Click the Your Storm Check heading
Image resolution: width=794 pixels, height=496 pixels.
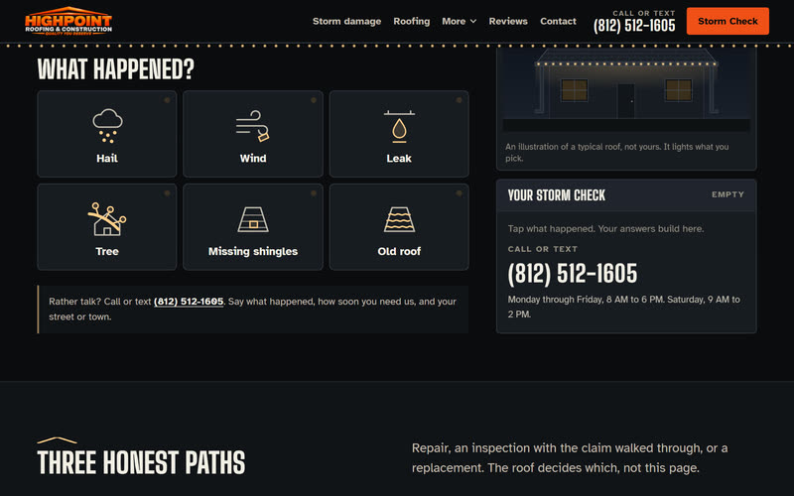coord(557,195)
